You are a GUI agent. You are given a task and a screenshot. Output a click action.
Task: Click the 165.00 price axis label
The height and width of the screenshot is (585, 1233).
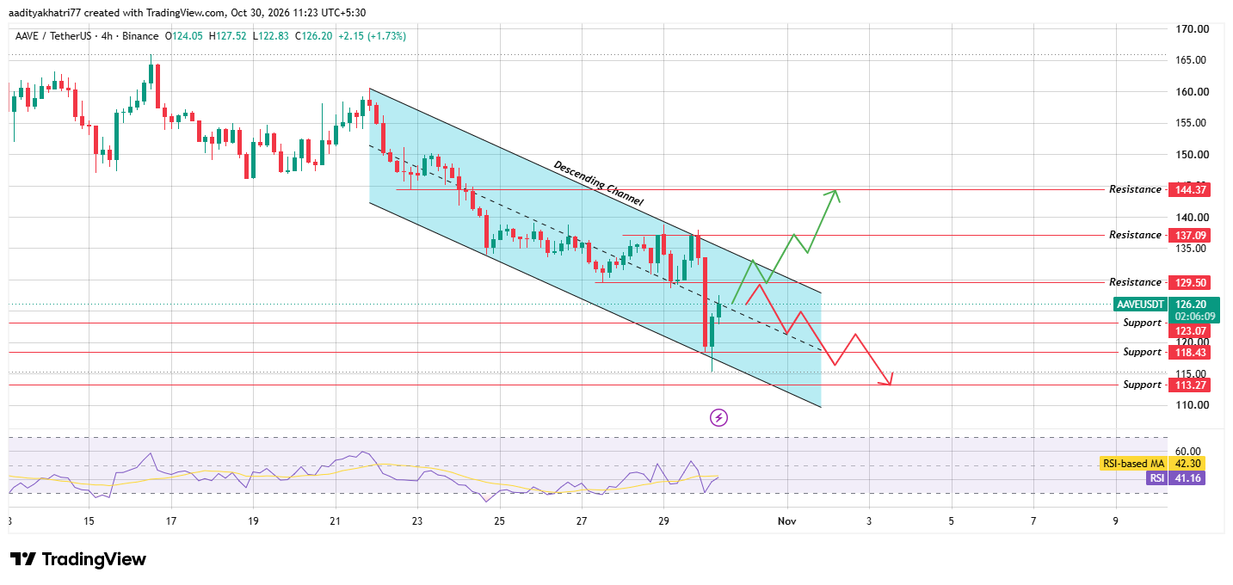(1190, 60)
